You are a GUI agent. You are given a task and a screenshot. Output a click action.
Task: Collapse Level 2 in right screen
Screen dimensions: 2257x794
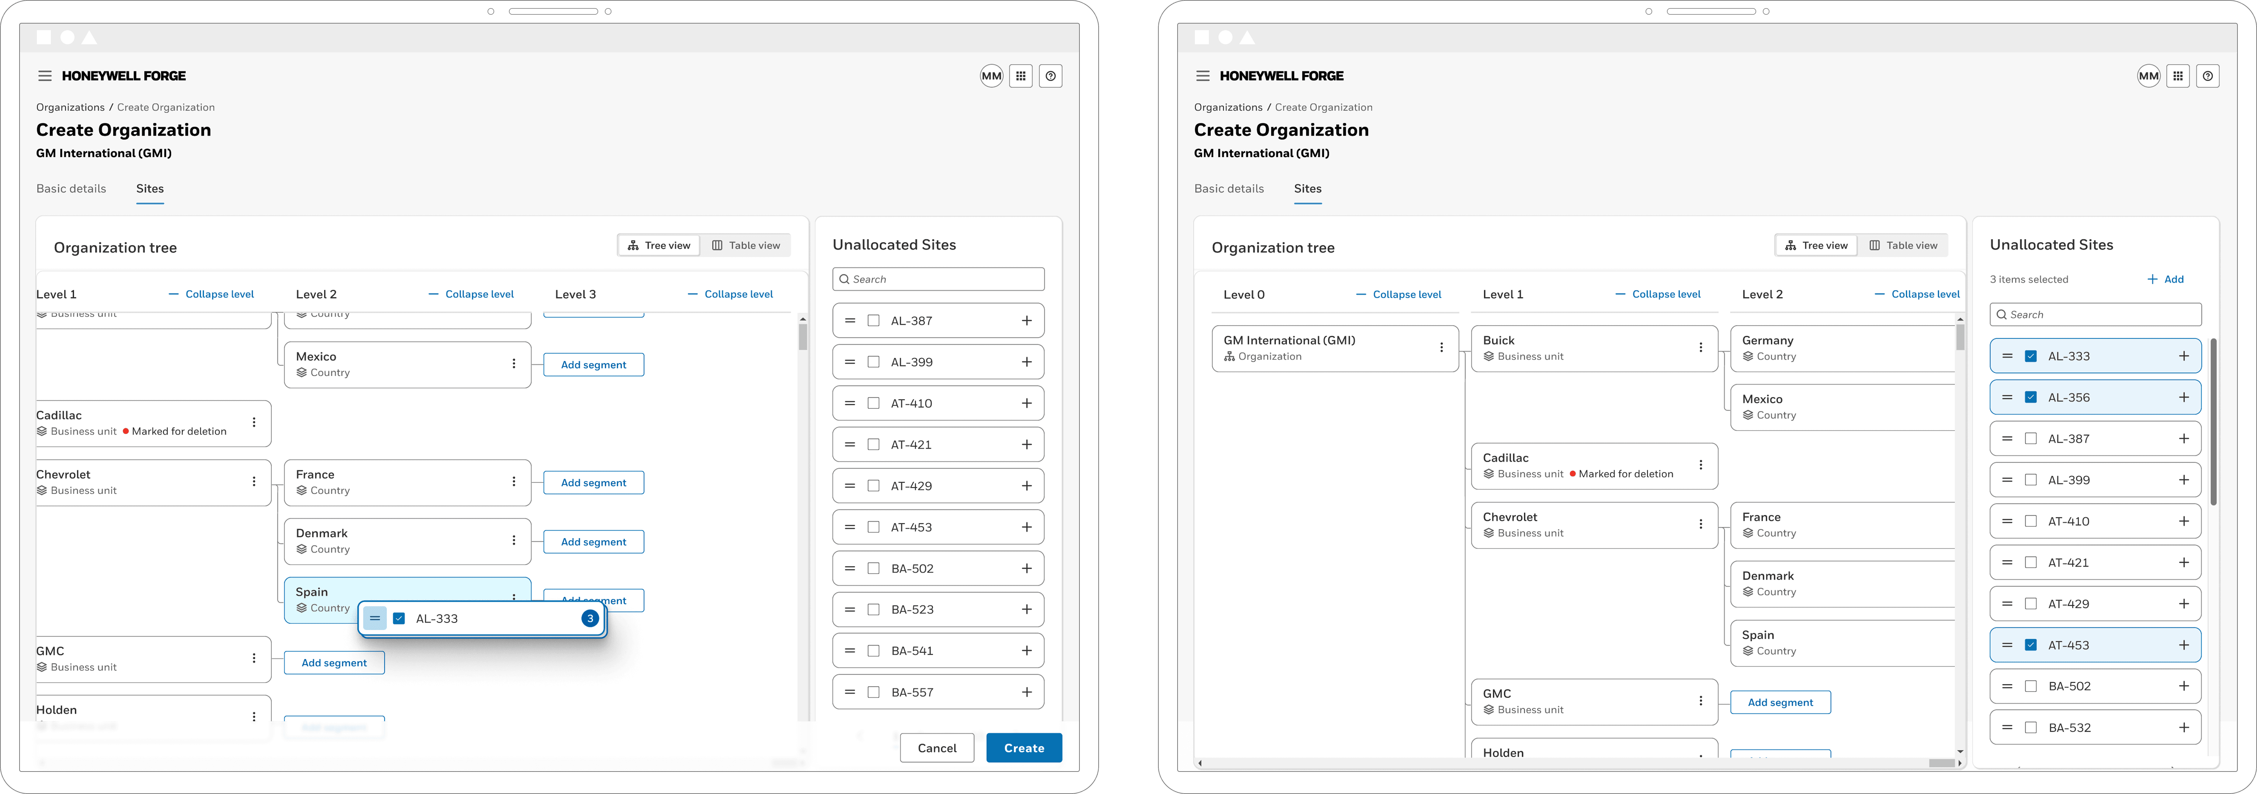(x=1917, y=294)
